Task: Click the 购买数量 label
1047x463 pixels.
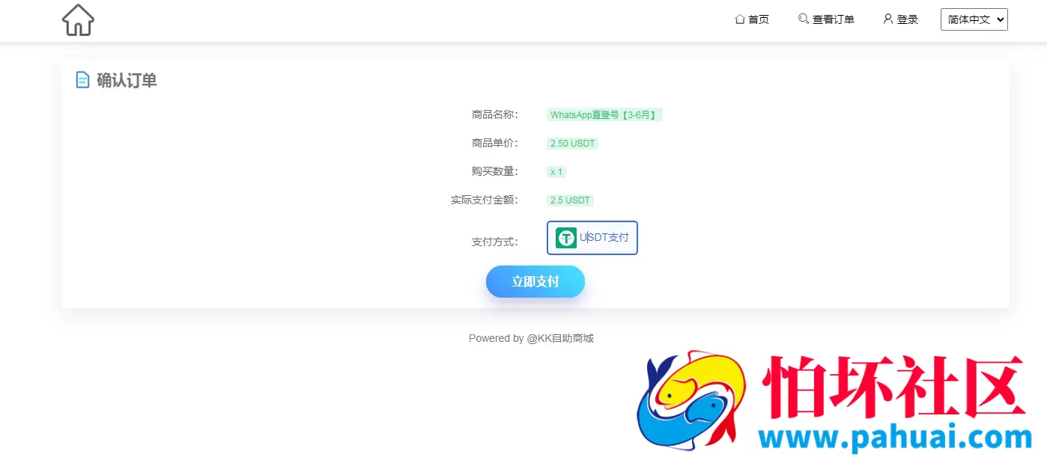Action: (x=494, y=171)
